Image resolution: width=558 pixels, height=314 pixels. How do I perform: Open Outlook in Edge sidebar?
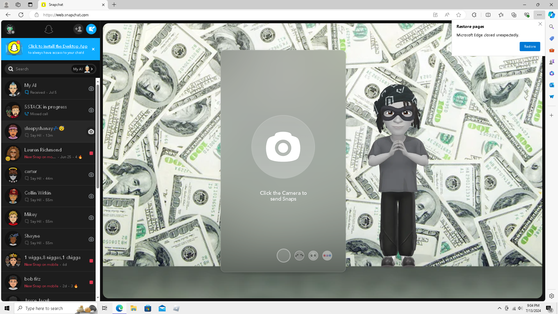coord(552,85)
